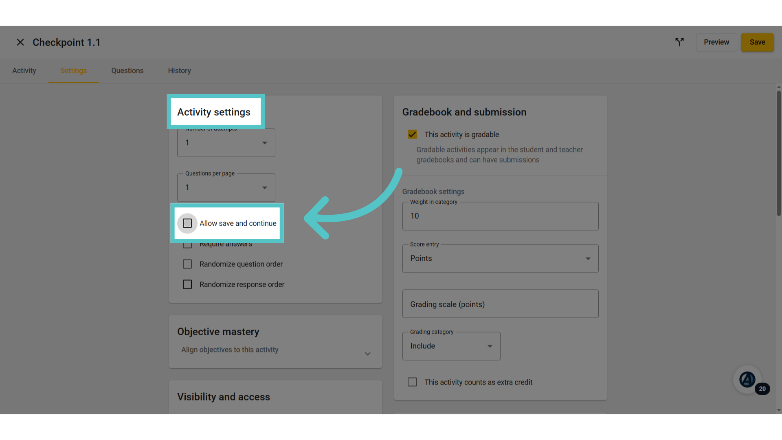Expand Align objectives chevron
Screen dimensions: 782x440
coord(368,354)
